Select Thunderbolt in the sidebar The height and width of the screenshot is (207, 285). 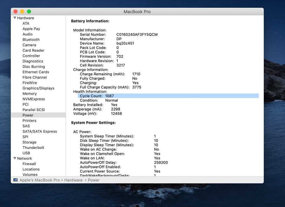pyautogui.click(x=33, y=148)
